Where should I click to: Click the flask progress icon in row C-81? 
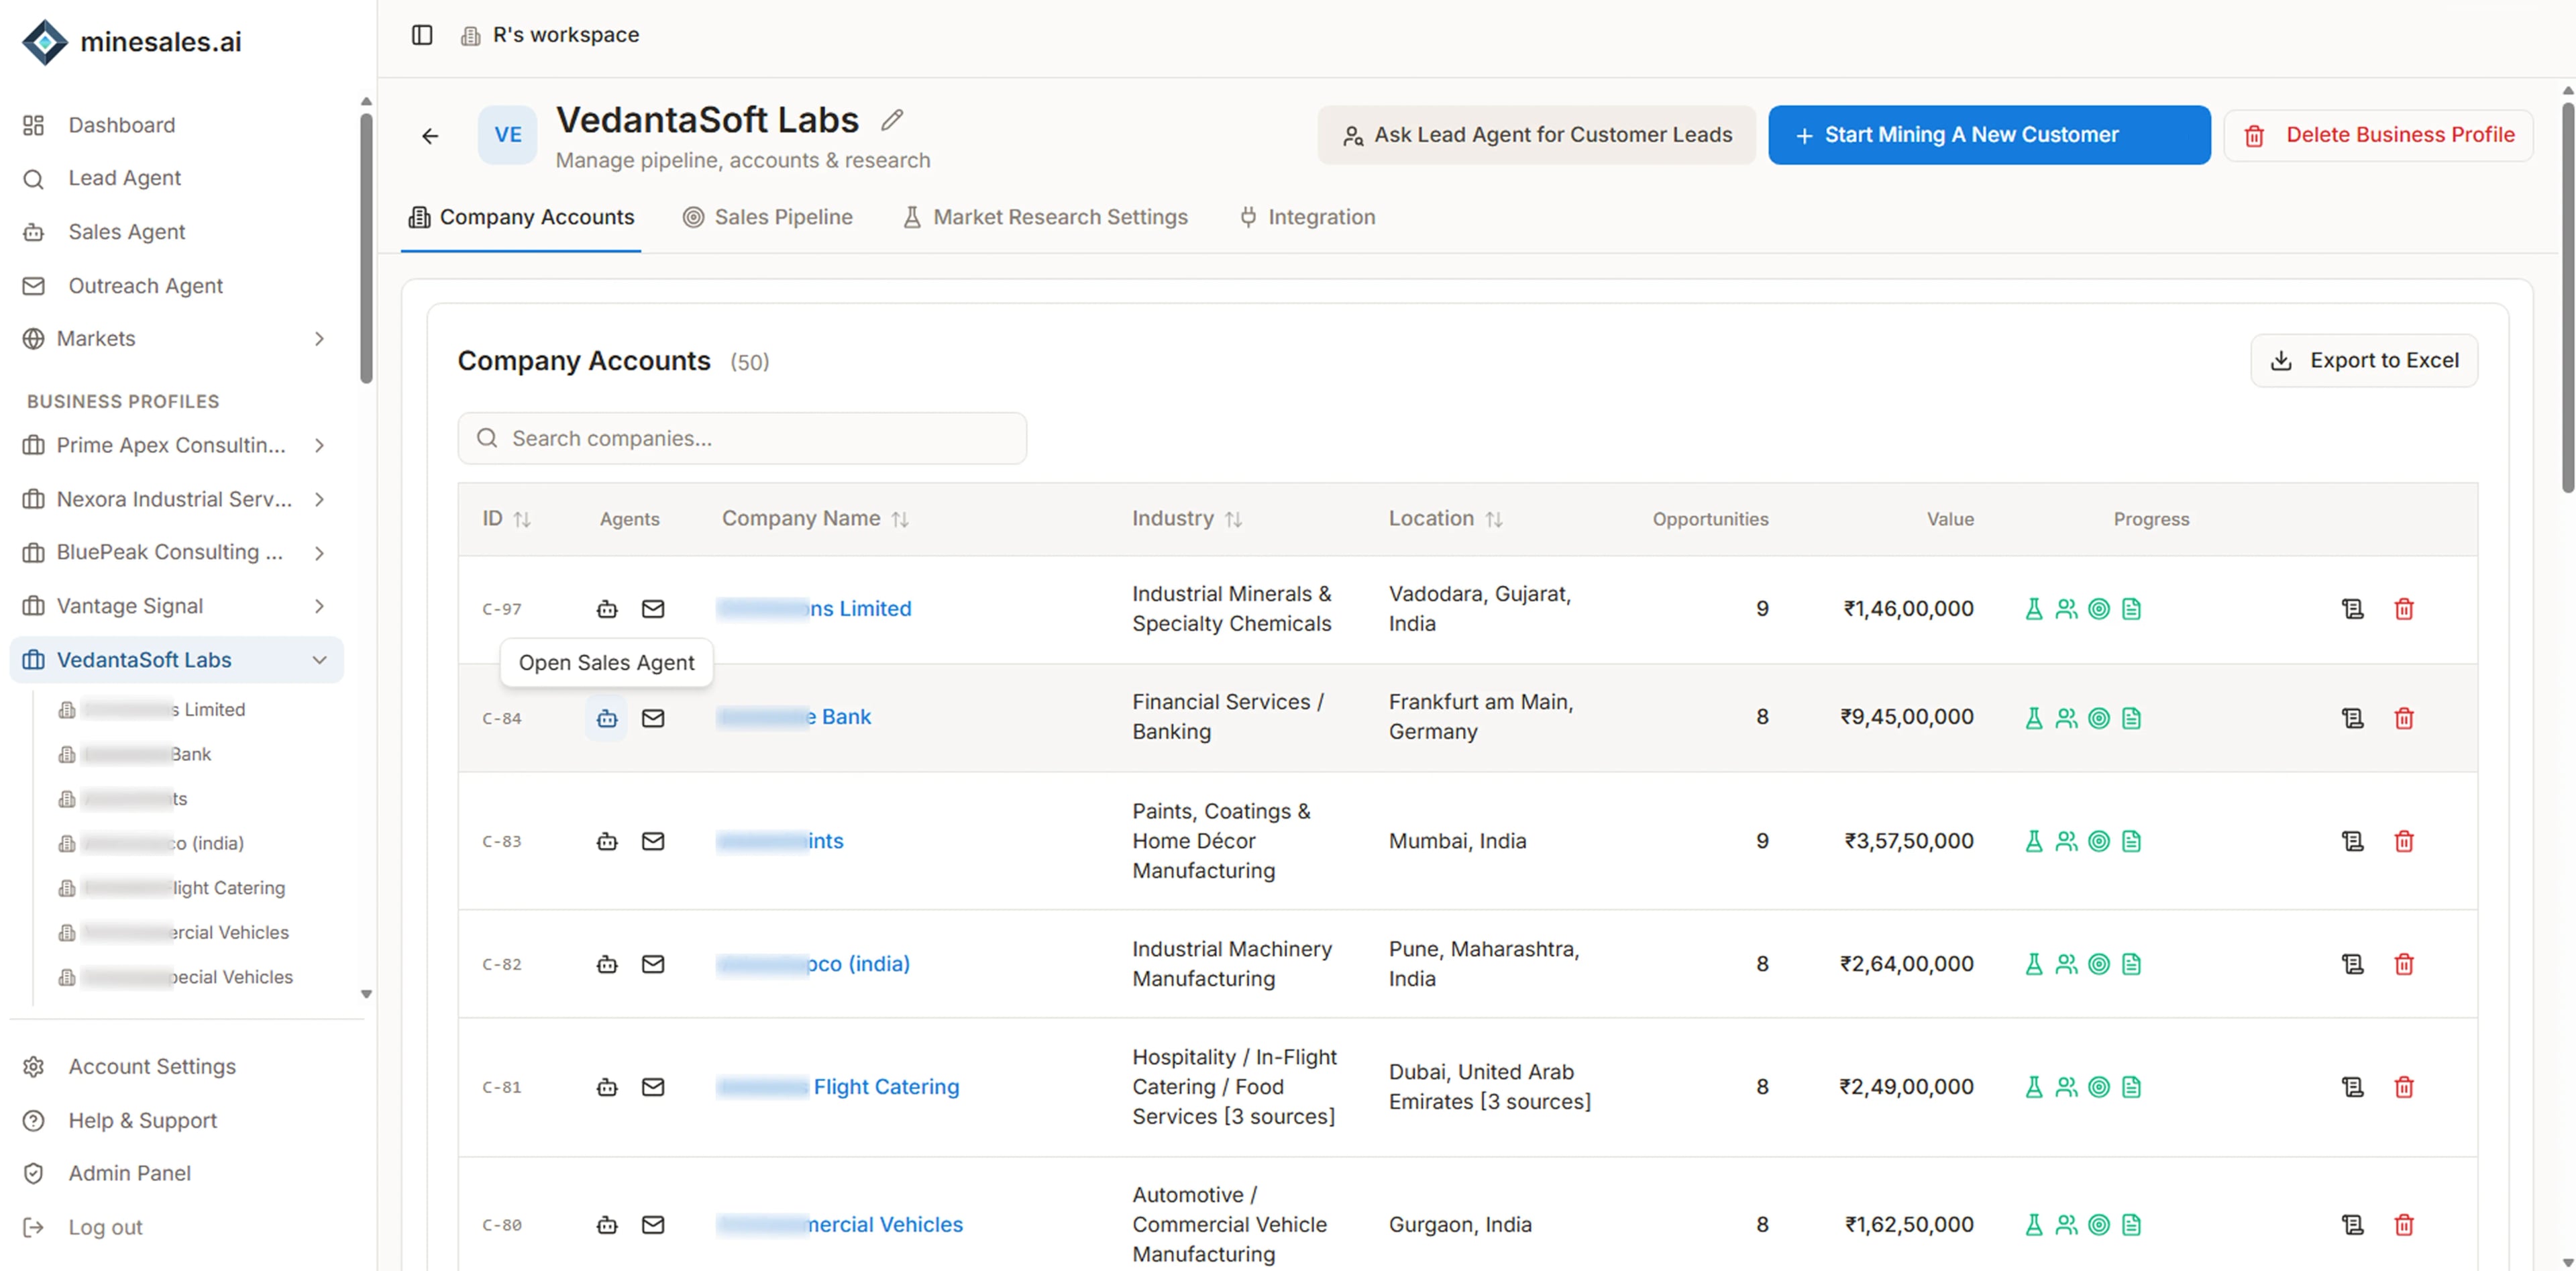click(2034, 1087)
